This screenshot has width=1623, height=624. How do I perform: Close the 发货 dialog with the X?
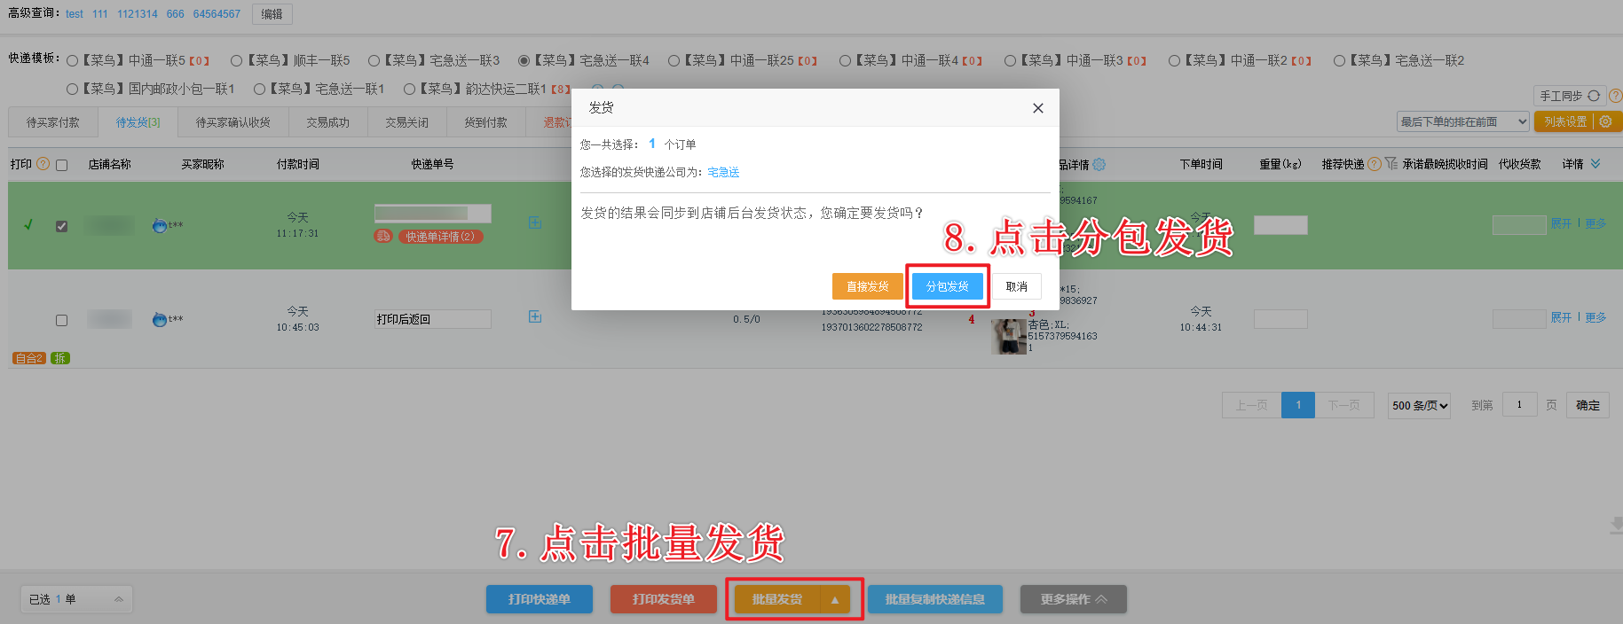tap(1037, 108)
